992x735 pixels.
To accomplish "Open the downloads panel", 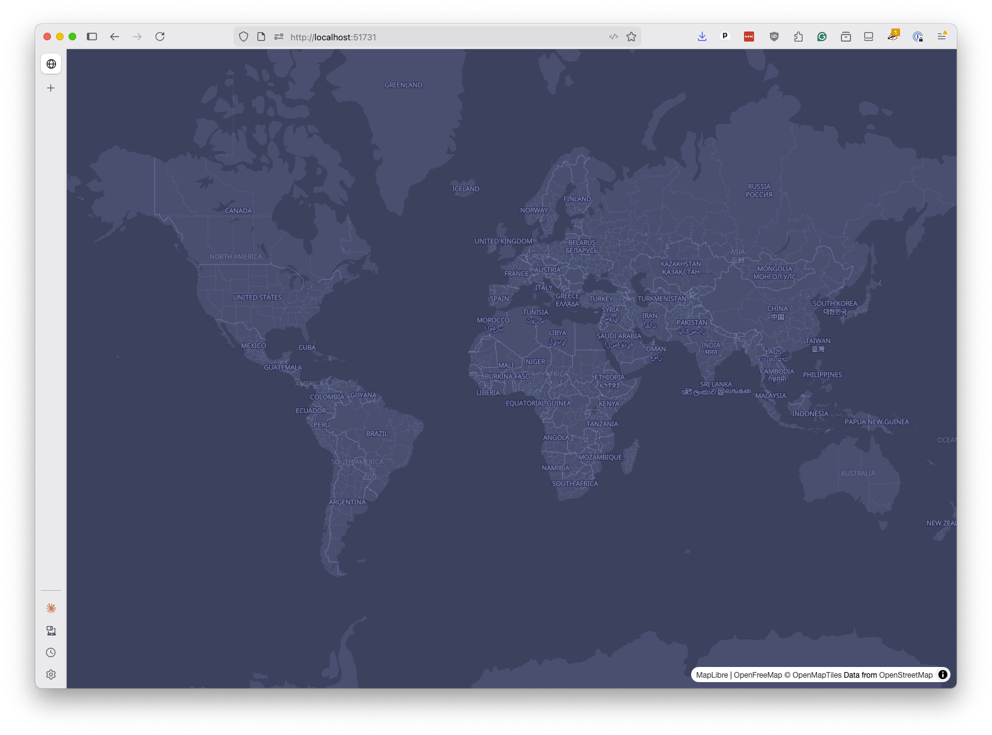I will [702, 37].
